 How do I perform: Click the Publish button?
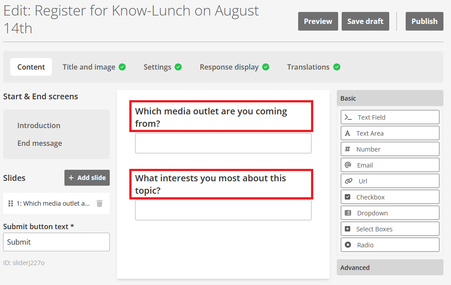pyautogui.click(x=424, y=21)
